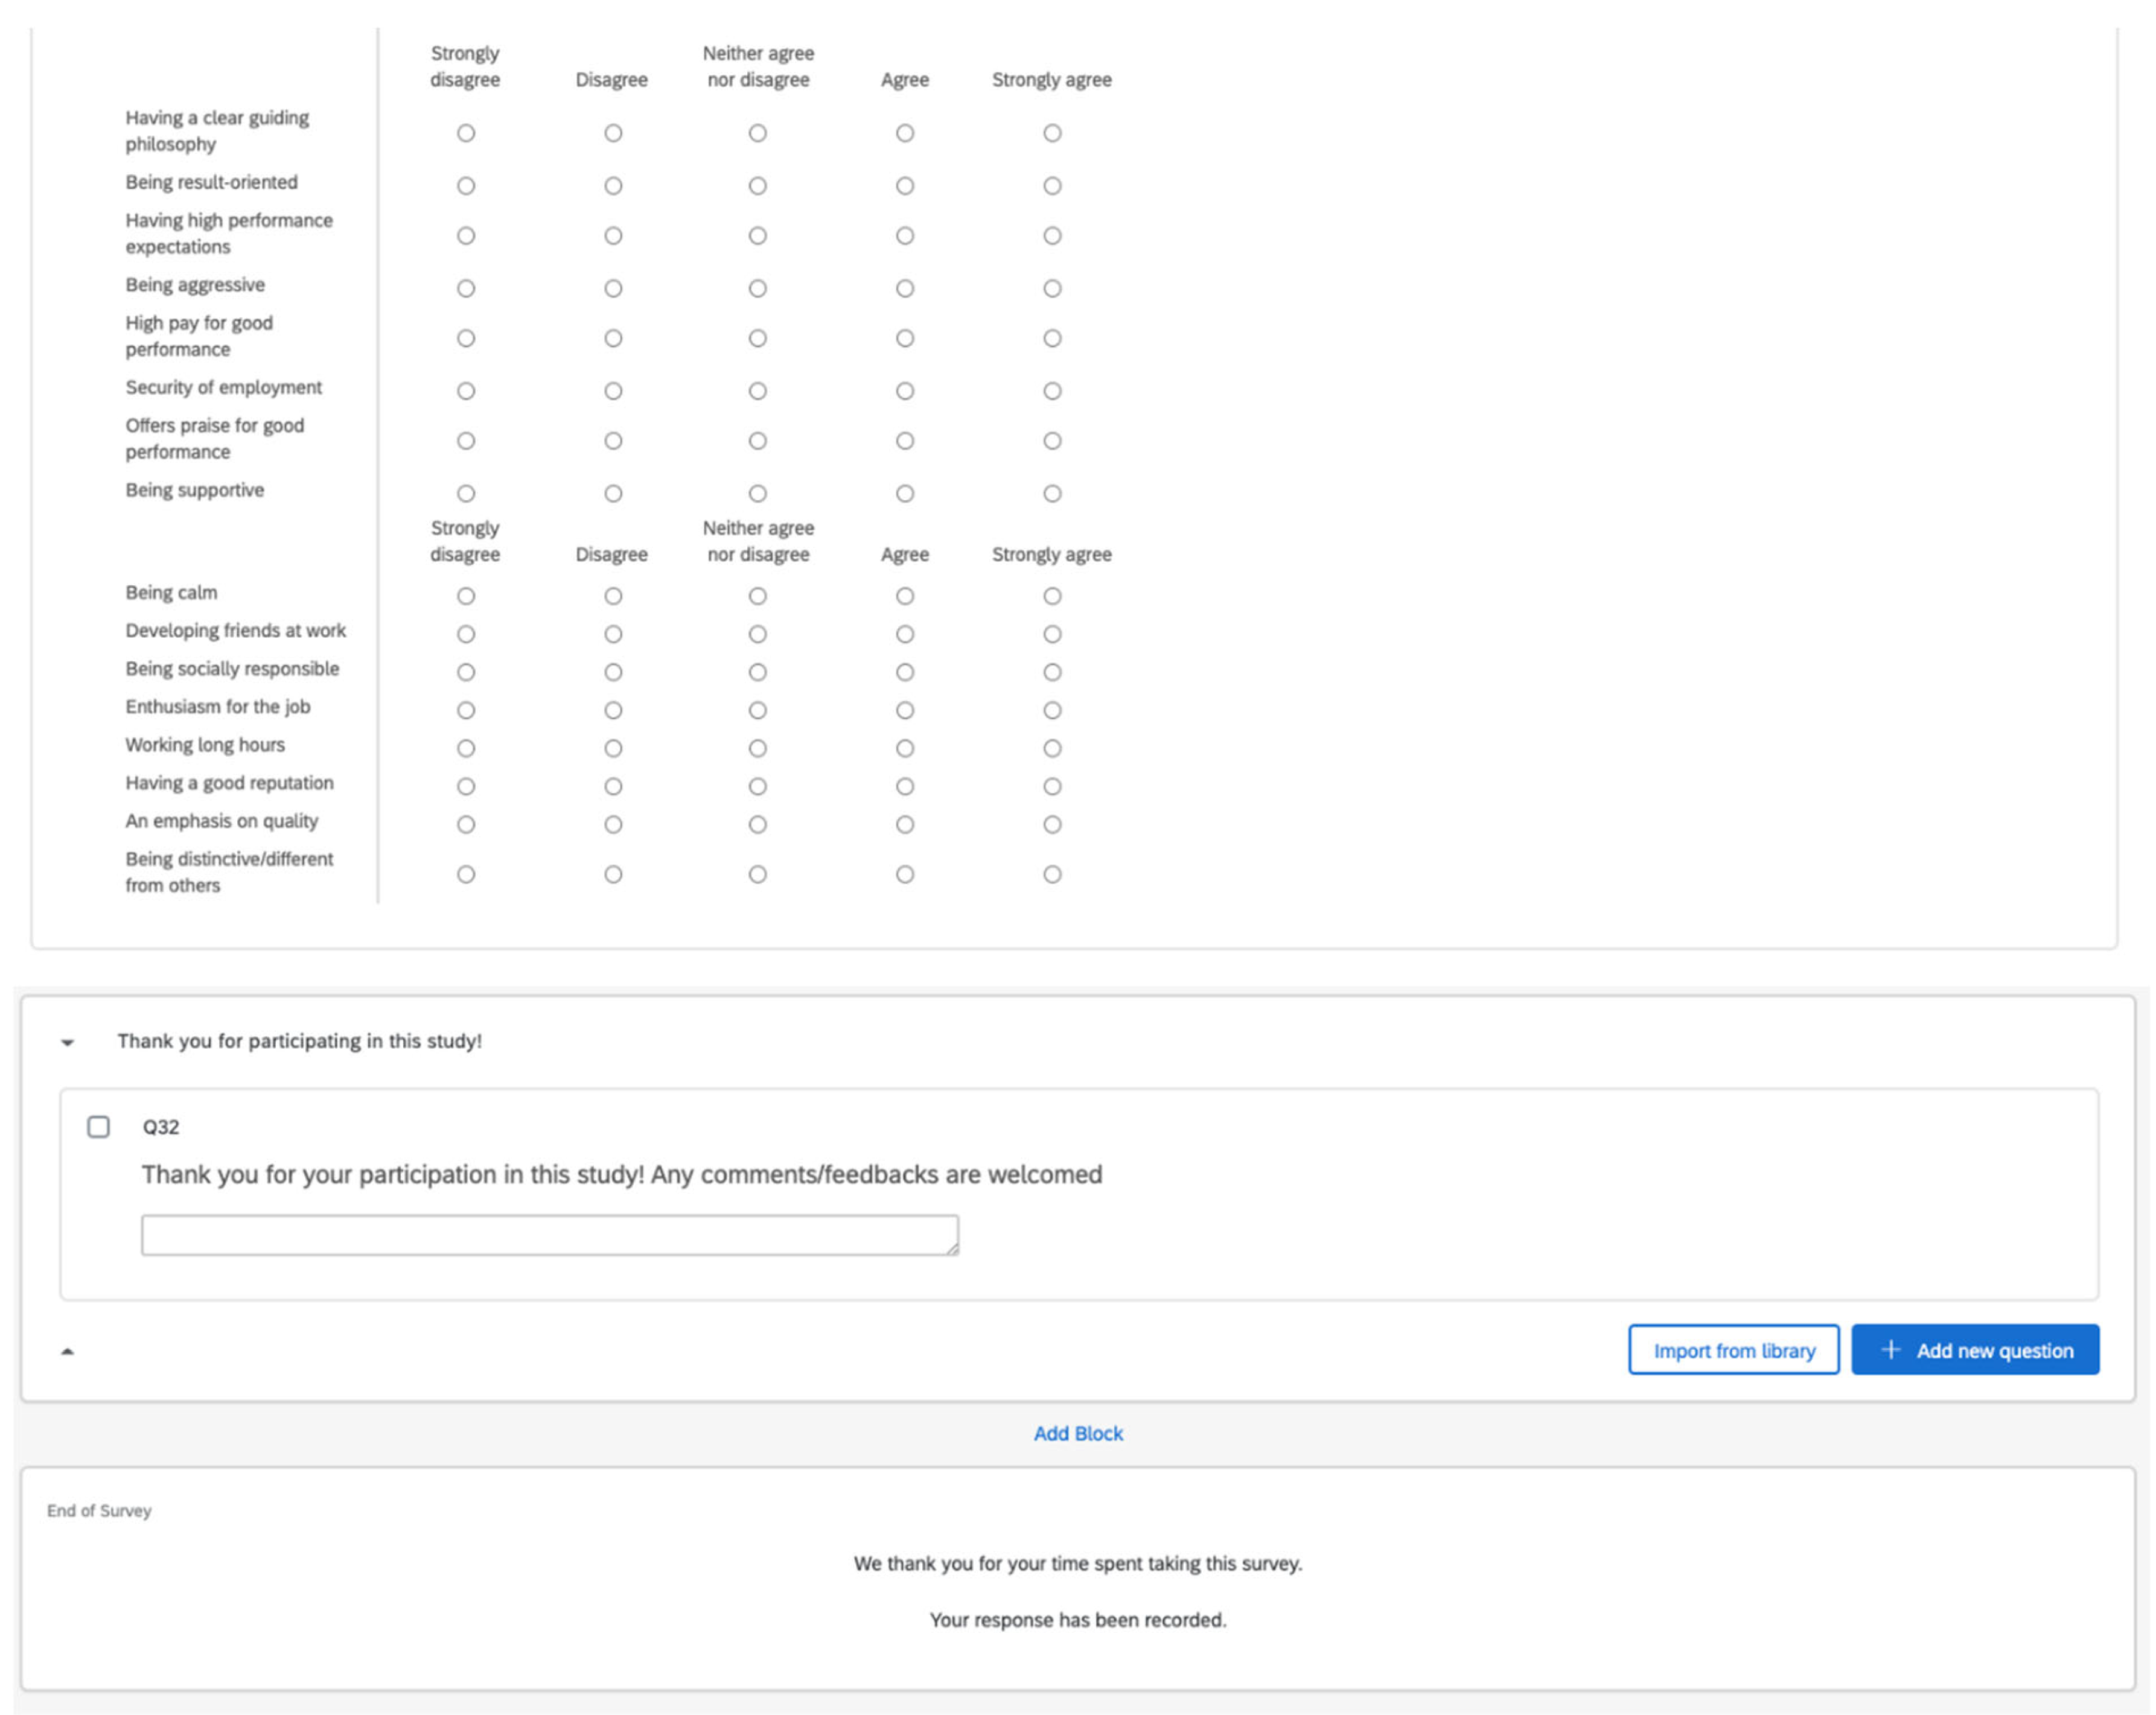Collapse the Thank you block with top arrow

point(68,1042)
